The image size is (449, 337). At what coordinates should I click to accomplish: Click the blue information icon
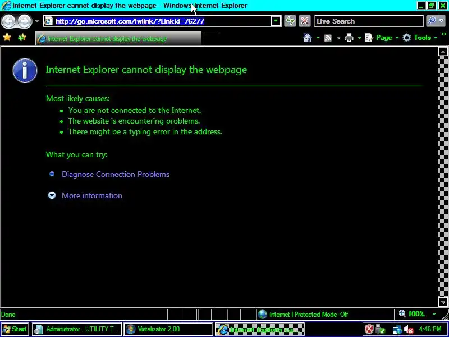25,71
